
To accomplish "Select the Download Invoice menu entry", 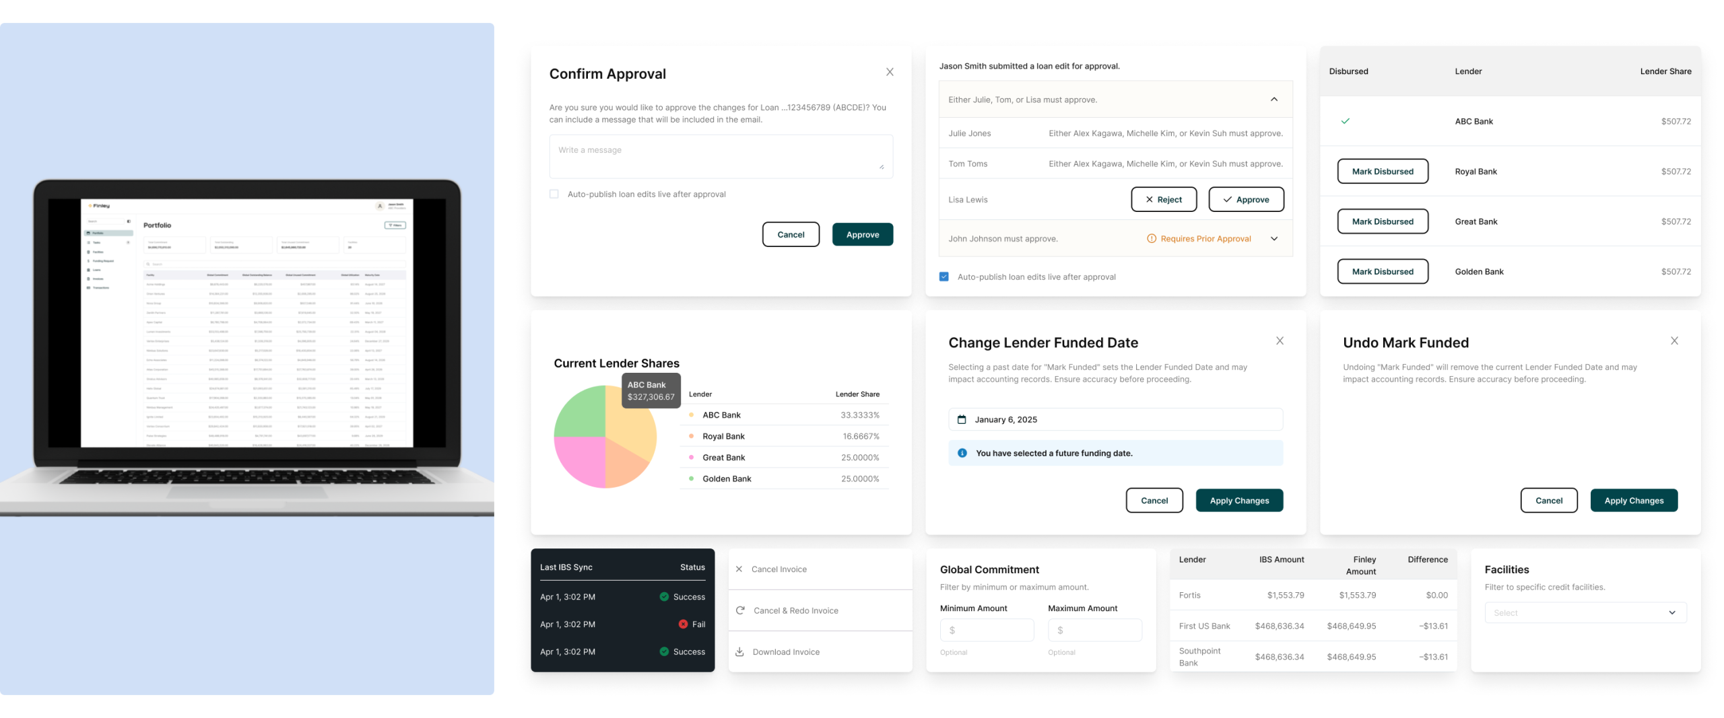I will 786,652.
